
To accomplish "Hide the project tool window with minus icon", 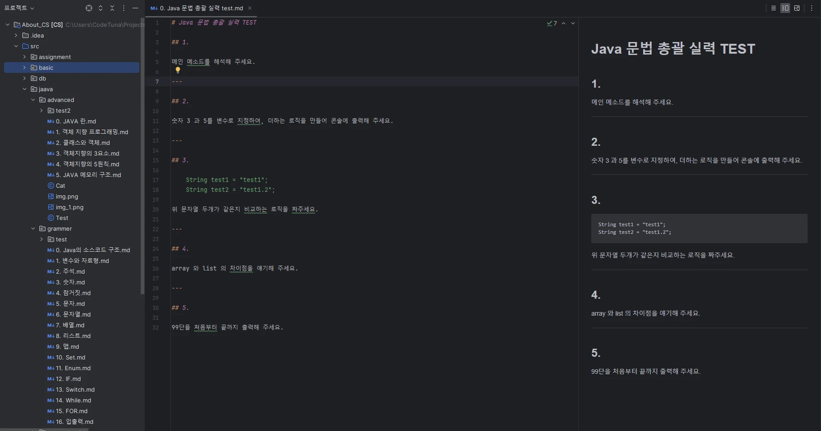I will tap(135, 8).
